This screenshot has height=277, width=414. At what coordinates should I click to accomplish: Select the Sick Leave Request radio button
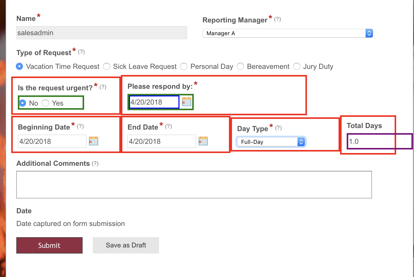107,67
